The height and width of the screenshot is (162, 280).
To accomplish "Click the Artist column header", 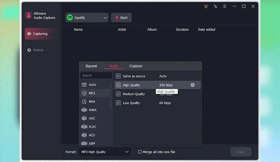I will [122, 29].
